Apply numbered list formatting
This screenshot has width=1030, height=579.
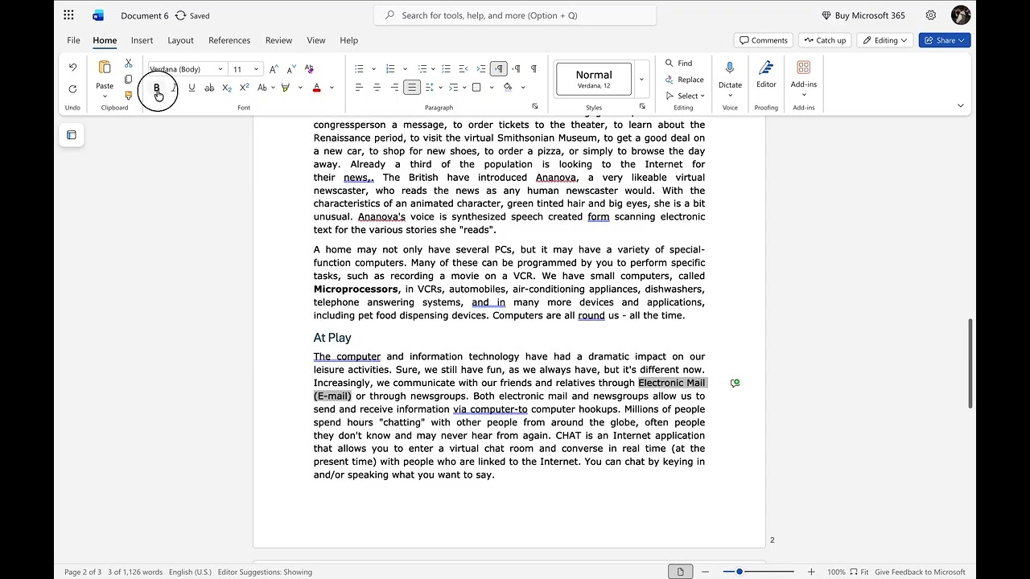point(390,69)
